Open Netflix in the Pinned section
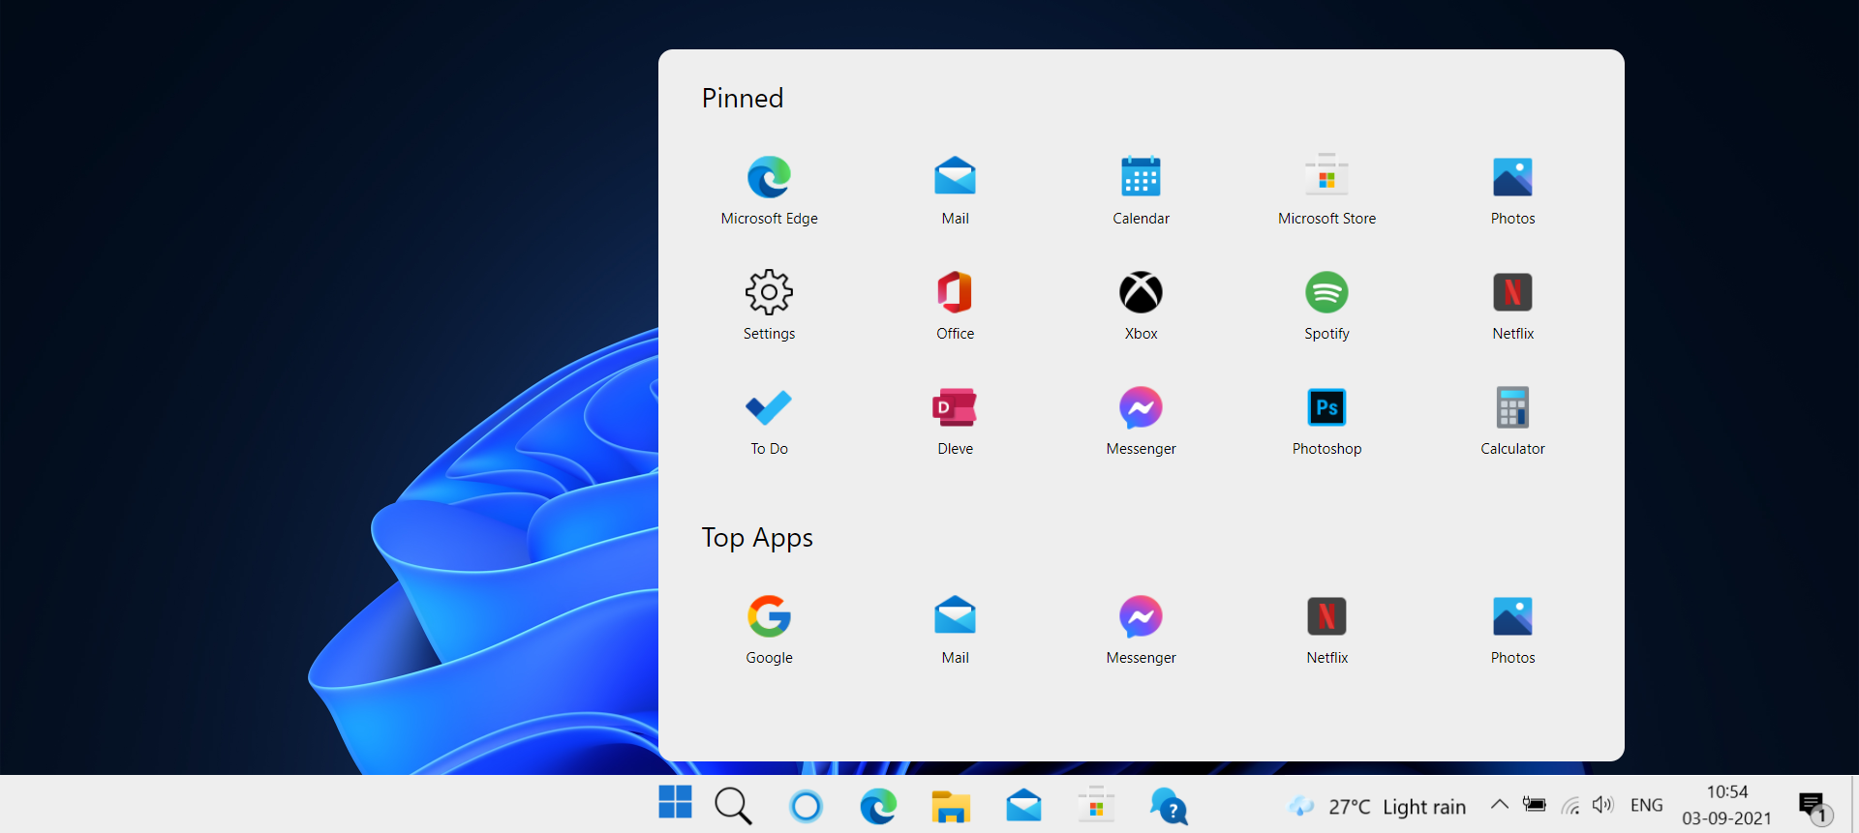This screenshot has height=833, width=1859. click(x=1512, y=306)
